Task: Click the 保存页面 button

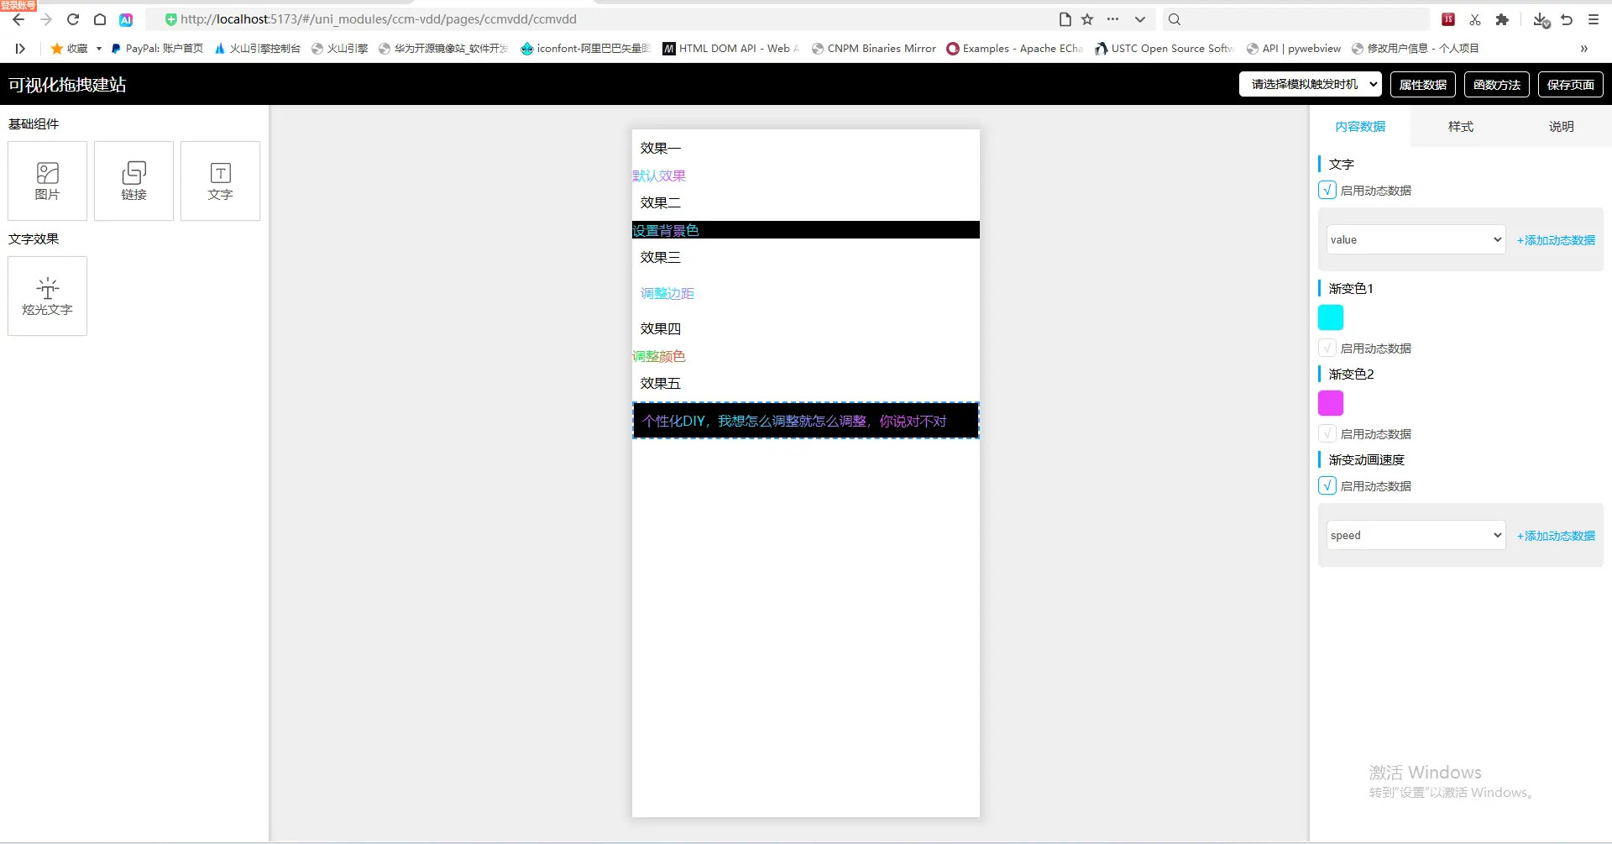Action: pos(1570,84)
